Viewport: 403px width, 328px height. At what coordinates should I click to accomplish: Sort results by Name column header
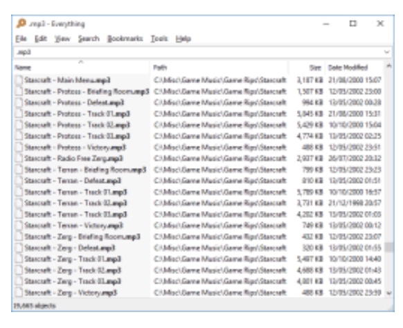coord(81,68)
